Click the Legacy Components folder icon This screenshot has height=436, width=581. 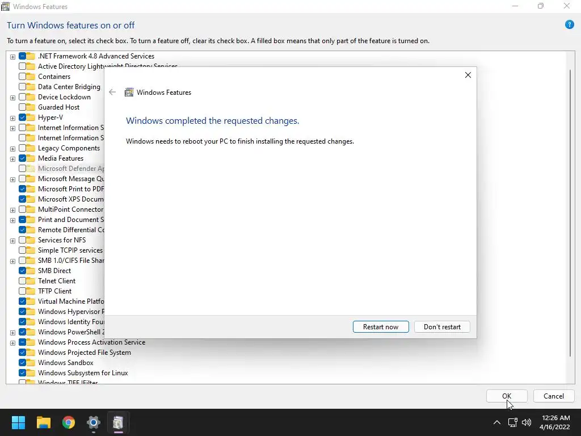tap(31, 148)
